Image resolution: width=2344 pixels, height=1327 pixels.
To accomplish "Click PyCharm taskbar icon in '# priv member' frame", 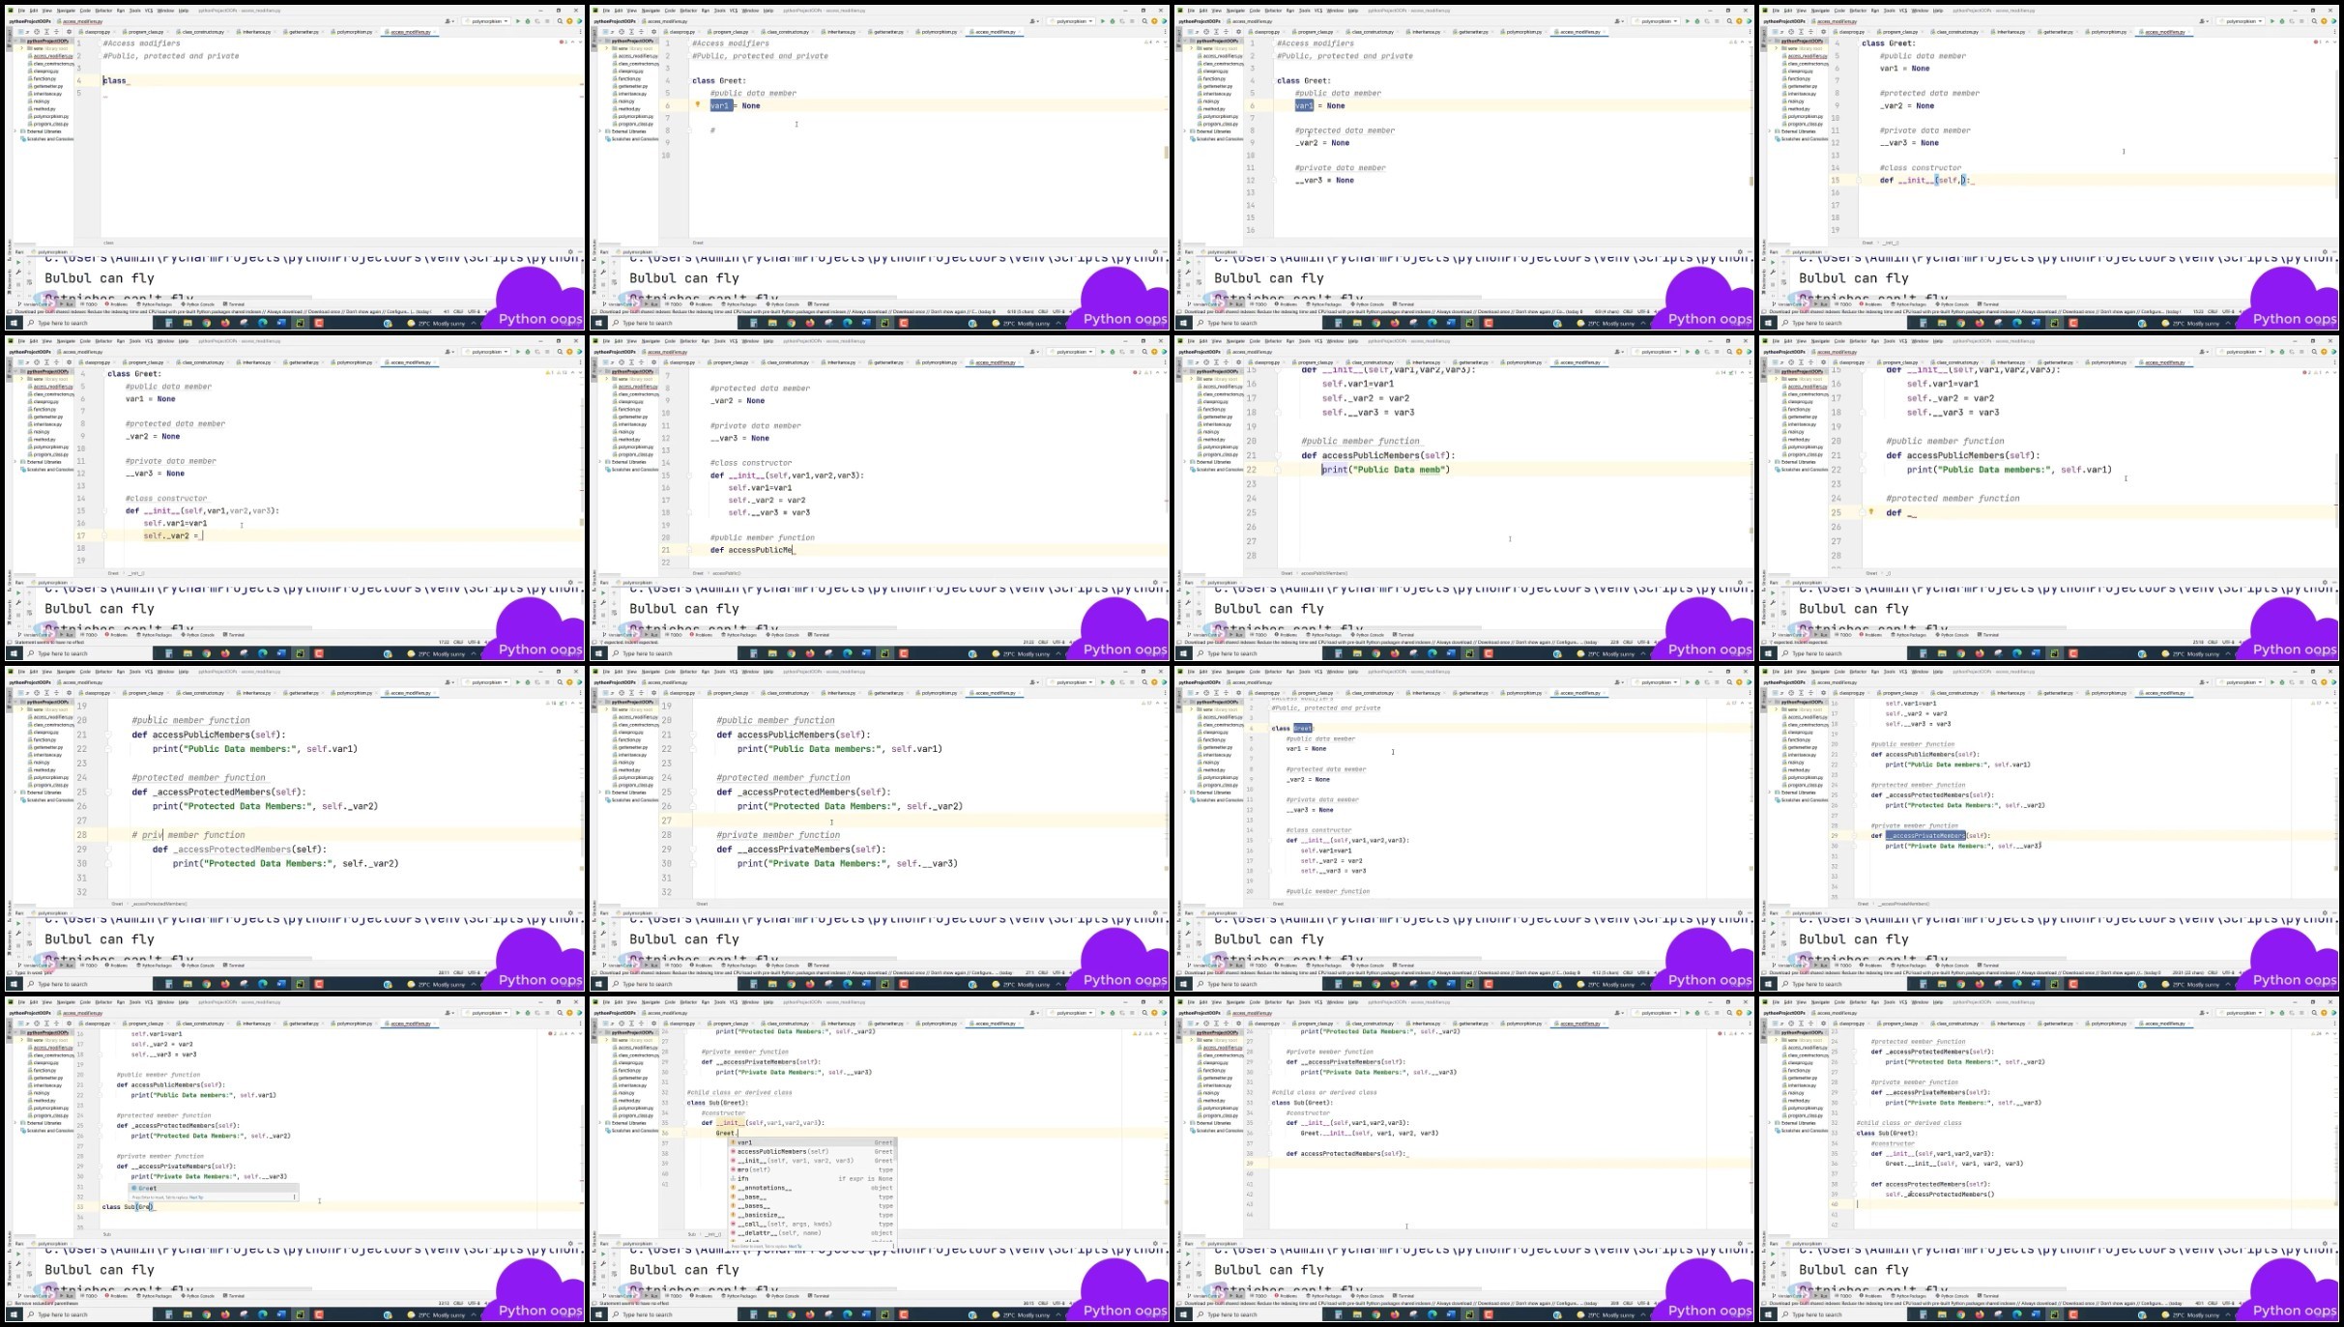I will click(x=300, y=984).
